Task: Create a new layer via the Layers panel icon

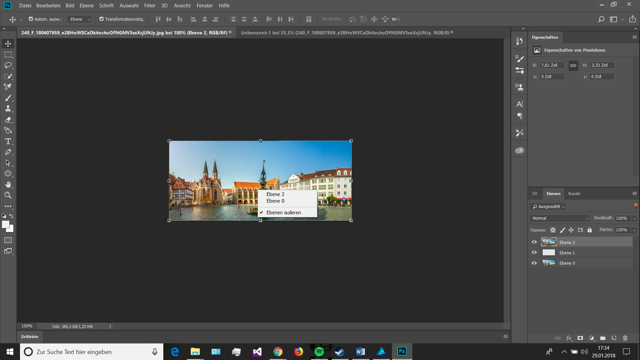Action: pos(613,338)
